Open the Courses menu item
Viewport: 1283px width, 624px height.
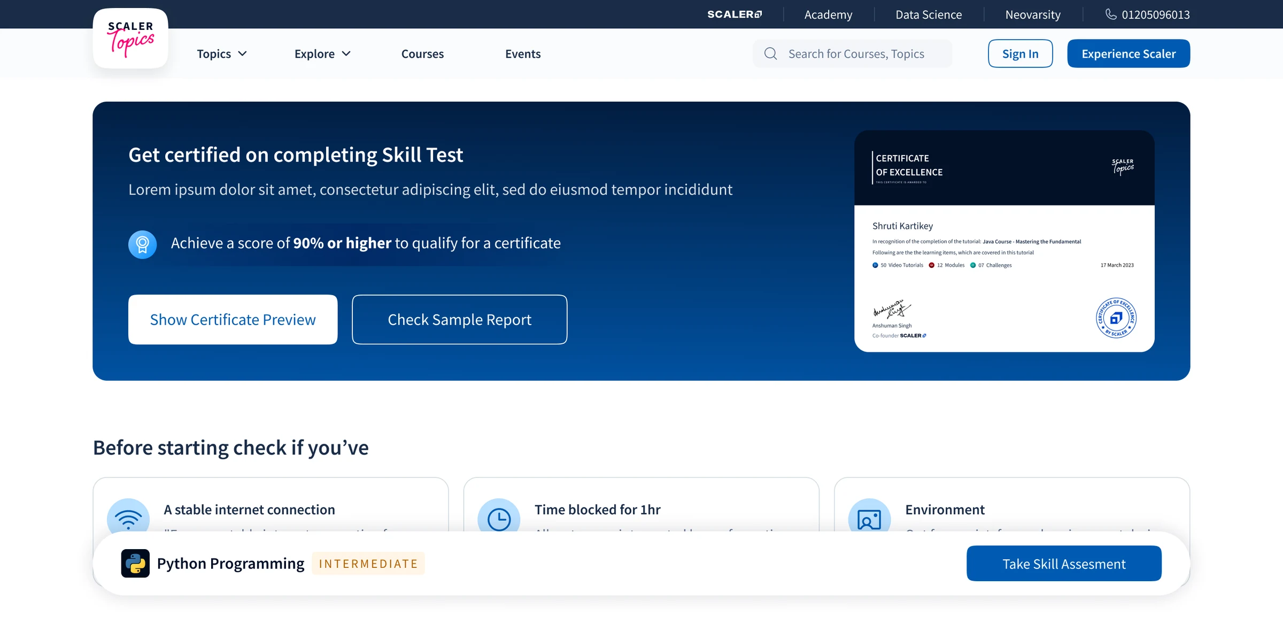tap(422, 53)
